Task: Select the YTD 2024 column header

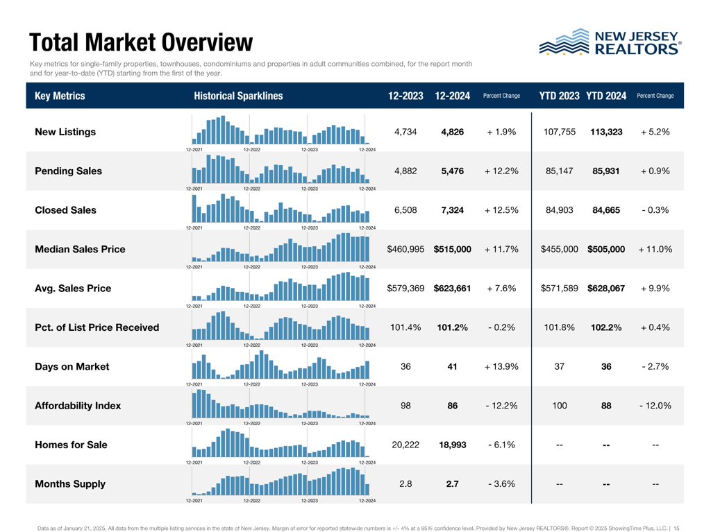Action: (605, 96)
